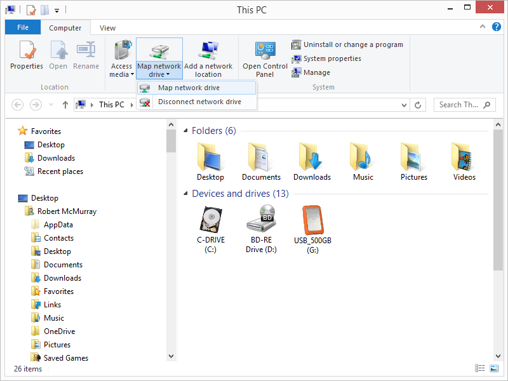Switch to the View ribbon tab

click(x=107, y=28)
